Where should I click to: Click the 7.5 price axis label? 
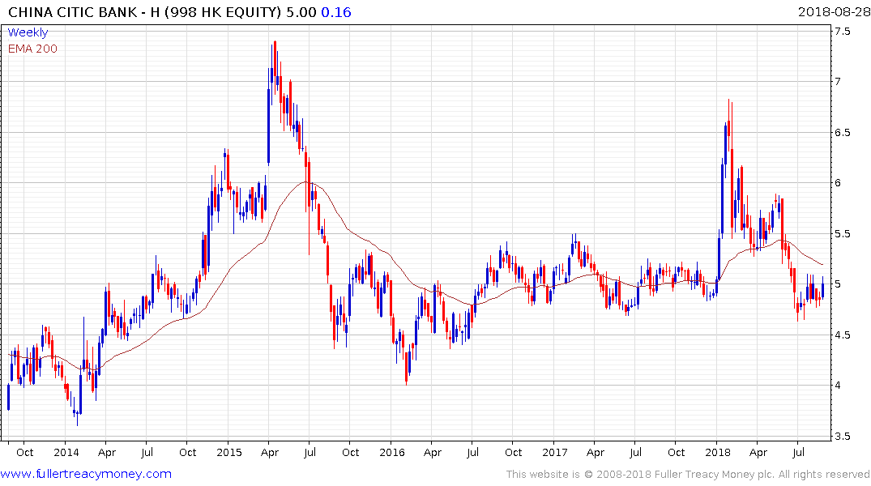(x=842, y=31)
